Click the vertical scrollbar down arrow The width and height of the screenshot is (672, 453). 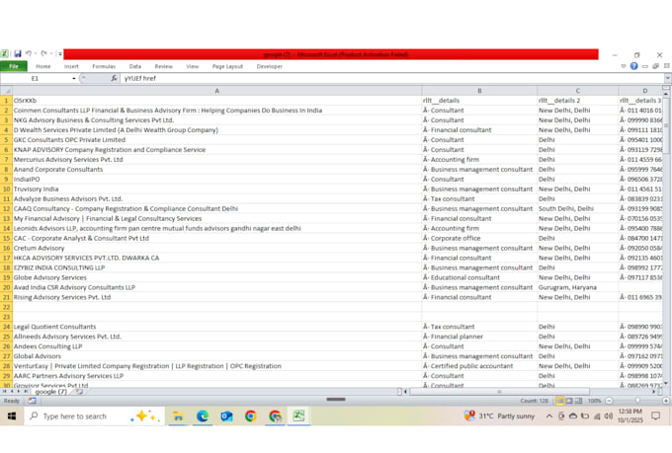tap(666, 383)
